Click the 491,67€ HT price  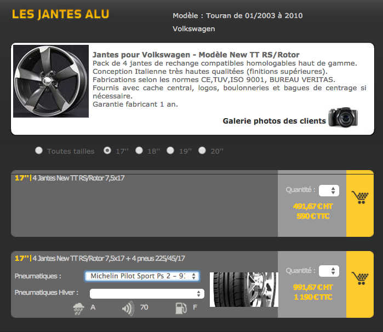313,206
